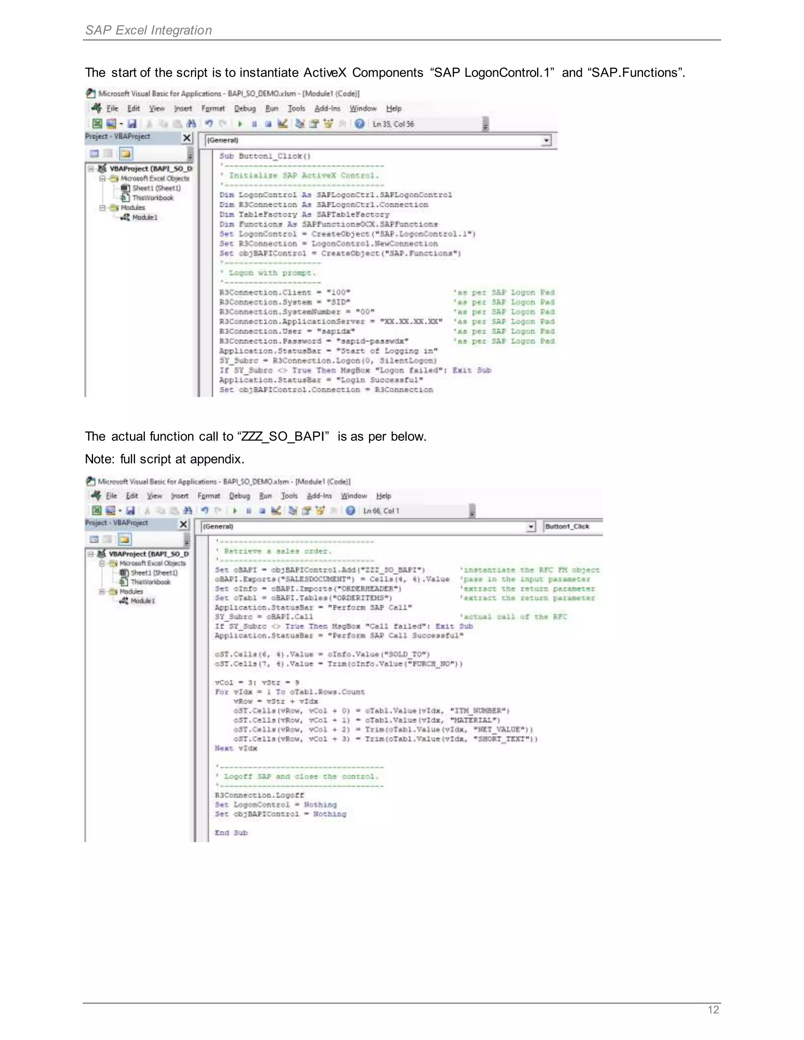Click the Break pause icon in lower VBA toolbar
Screen dimensions: 804x1040
[x=249, y=511]
